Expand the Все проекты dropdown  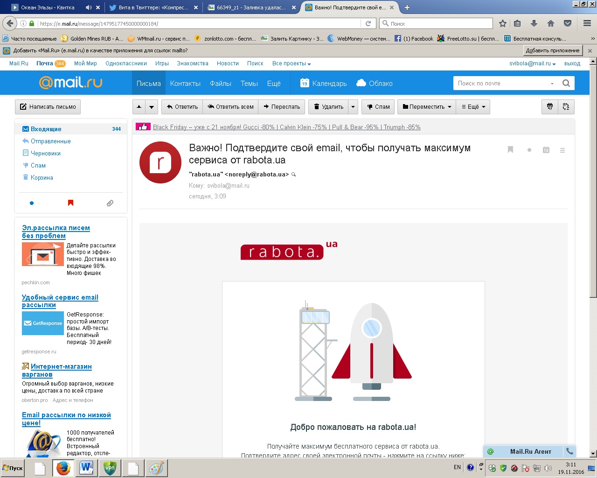pyautogui.click(x=292, y=63)
